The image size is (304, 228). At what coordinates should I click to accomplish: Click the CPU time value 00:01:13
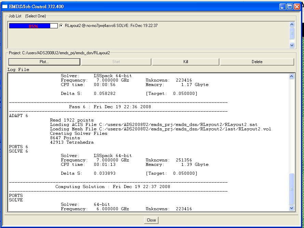click(x=105, y=165)
